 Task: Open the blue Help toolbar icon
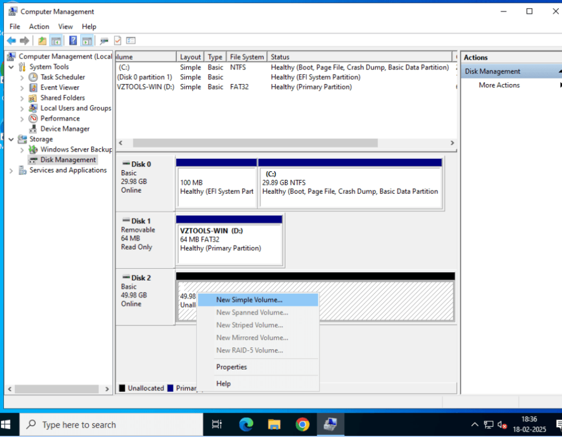click(x=73, y=41)
